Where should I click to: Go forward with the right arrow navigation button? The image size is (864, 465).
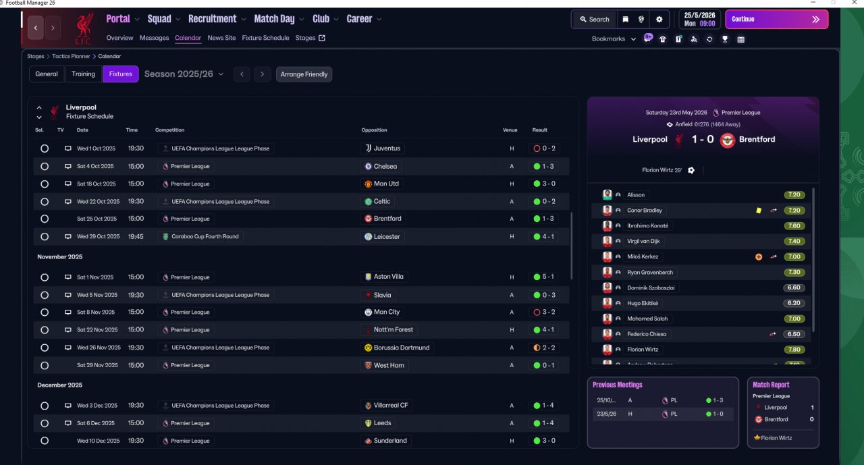53,28
